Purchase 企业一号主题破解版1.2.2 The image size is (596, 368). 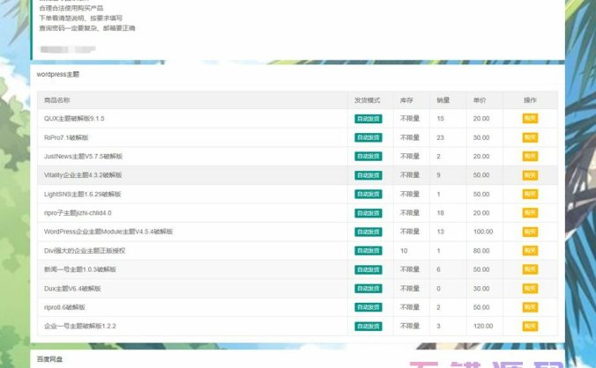point(530,326)
